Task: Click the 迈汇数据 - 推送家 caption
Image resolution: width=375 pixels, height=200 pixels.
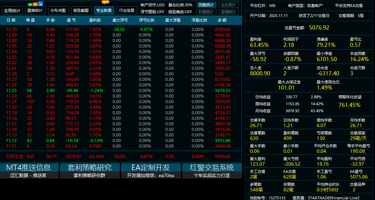Action: coord(28,175)
